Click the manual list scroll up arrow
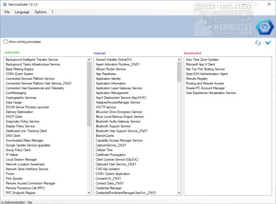 tap(179, 60)
